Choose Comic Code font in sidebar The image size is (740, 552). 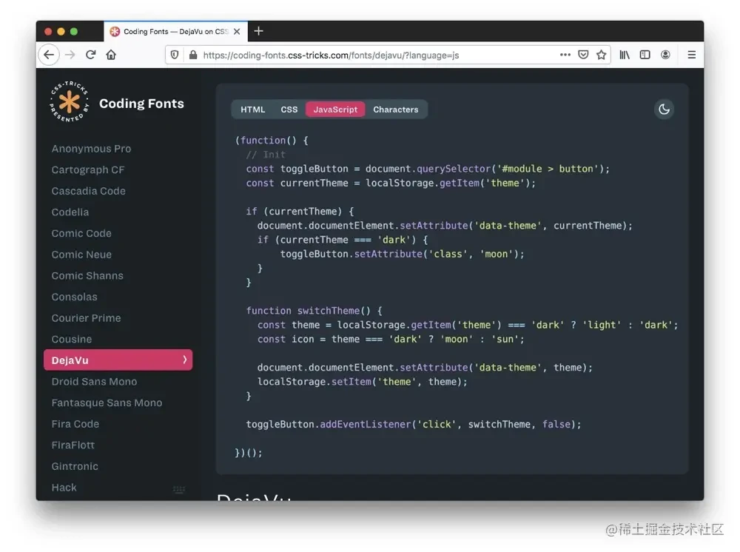coord(81,234)
